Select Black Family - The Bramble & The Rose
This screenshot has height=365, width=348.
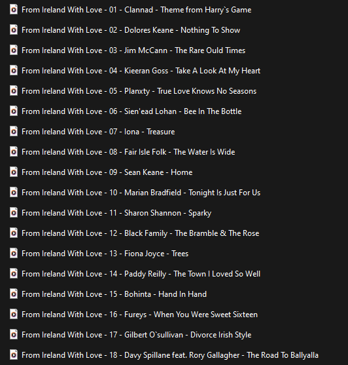[x=141, y=233]
